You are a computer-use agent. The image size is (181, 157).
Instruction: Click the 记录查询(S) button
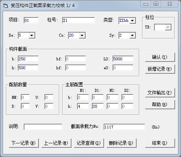click(89, 143)
